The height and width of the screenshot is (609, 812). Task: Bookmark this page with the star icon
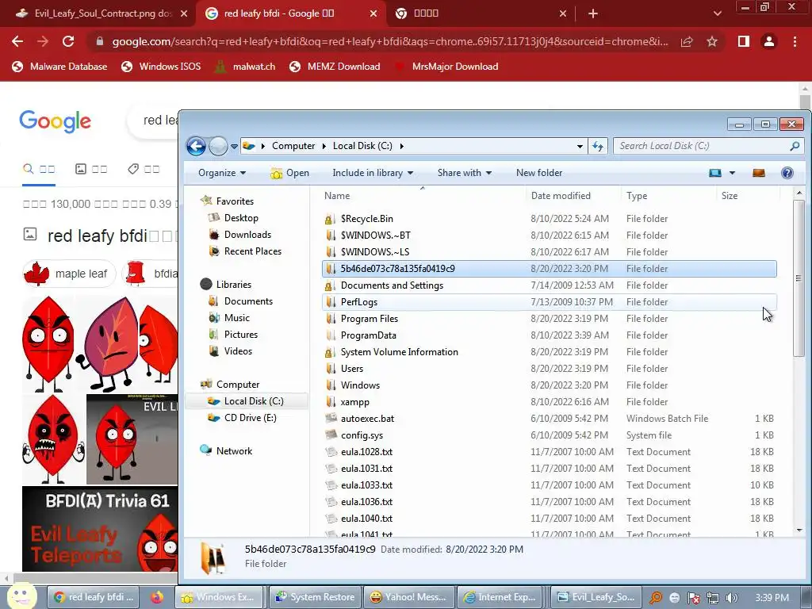click(712, 41)
